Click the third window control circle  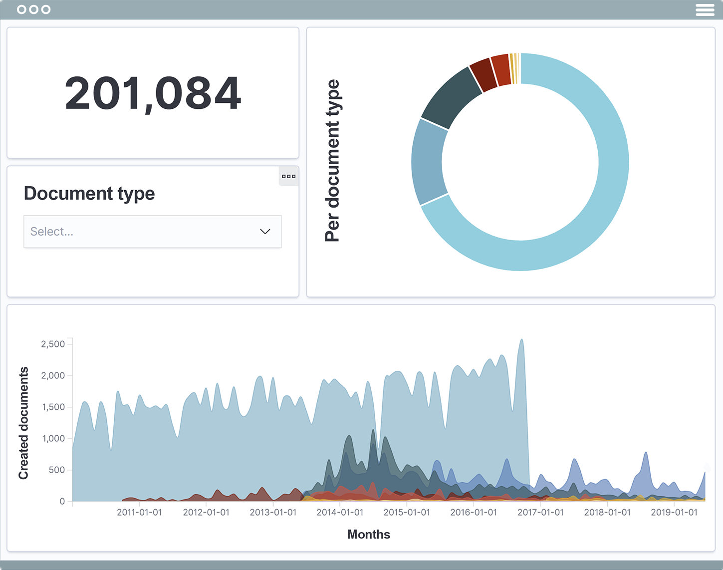(x=47, y=9)
